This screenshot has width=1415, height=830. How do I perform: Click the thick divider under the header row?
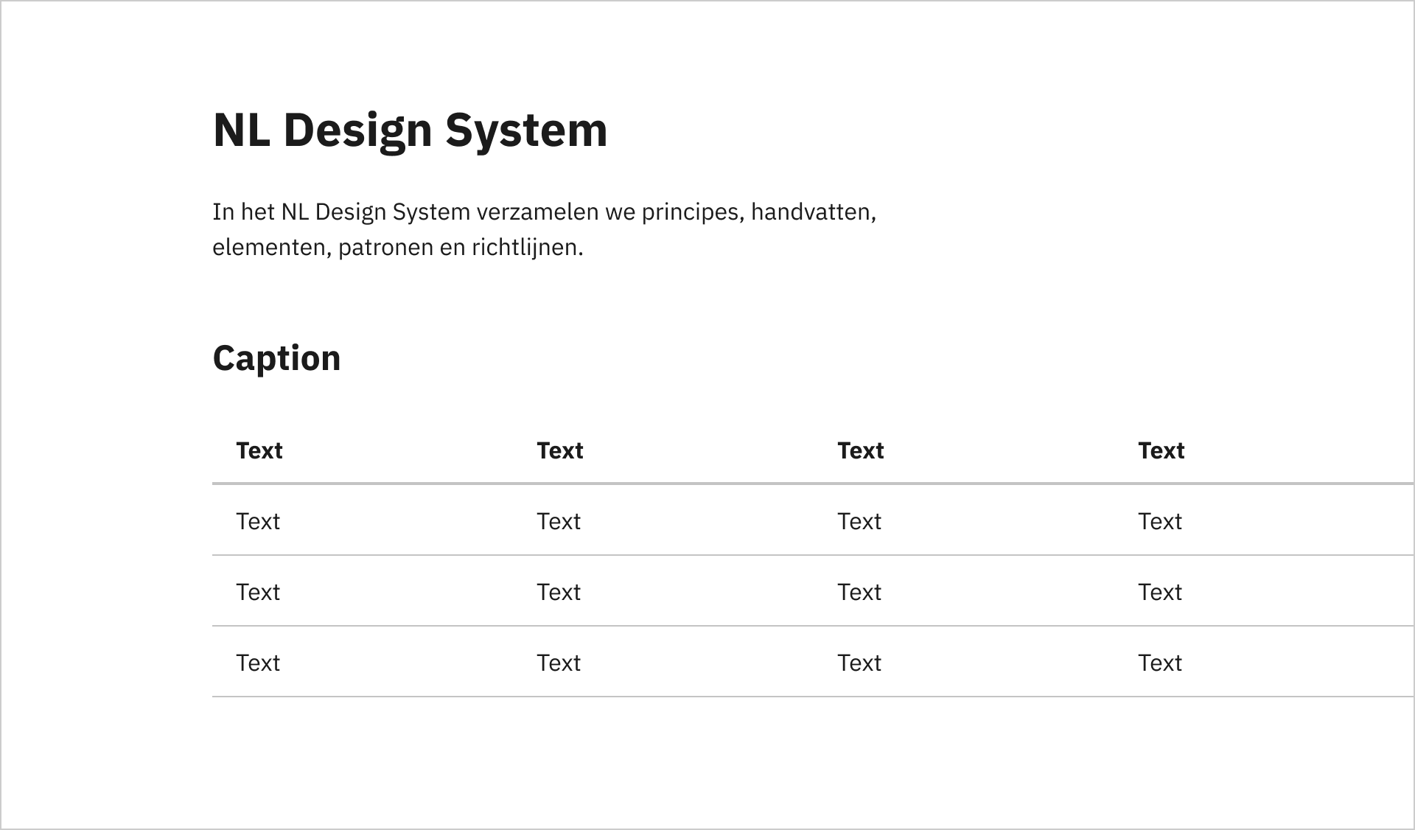coord(813,484)
